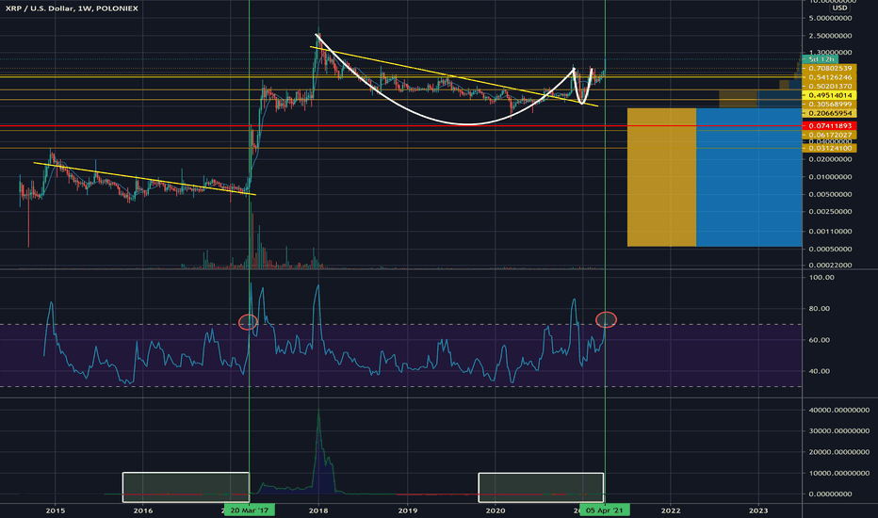
Task: Click the 2.50000000 price scale value
Action: tap(830, 36)
